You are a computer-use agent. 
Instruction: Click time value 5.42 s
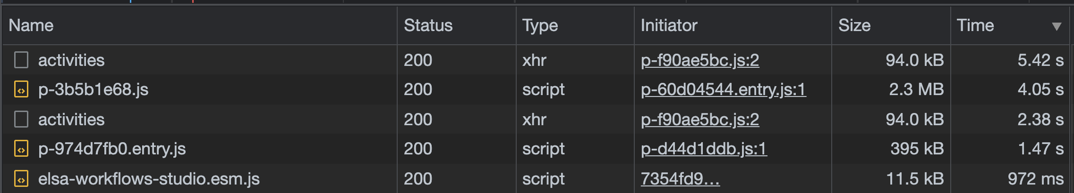click(x=1040, y=60)
